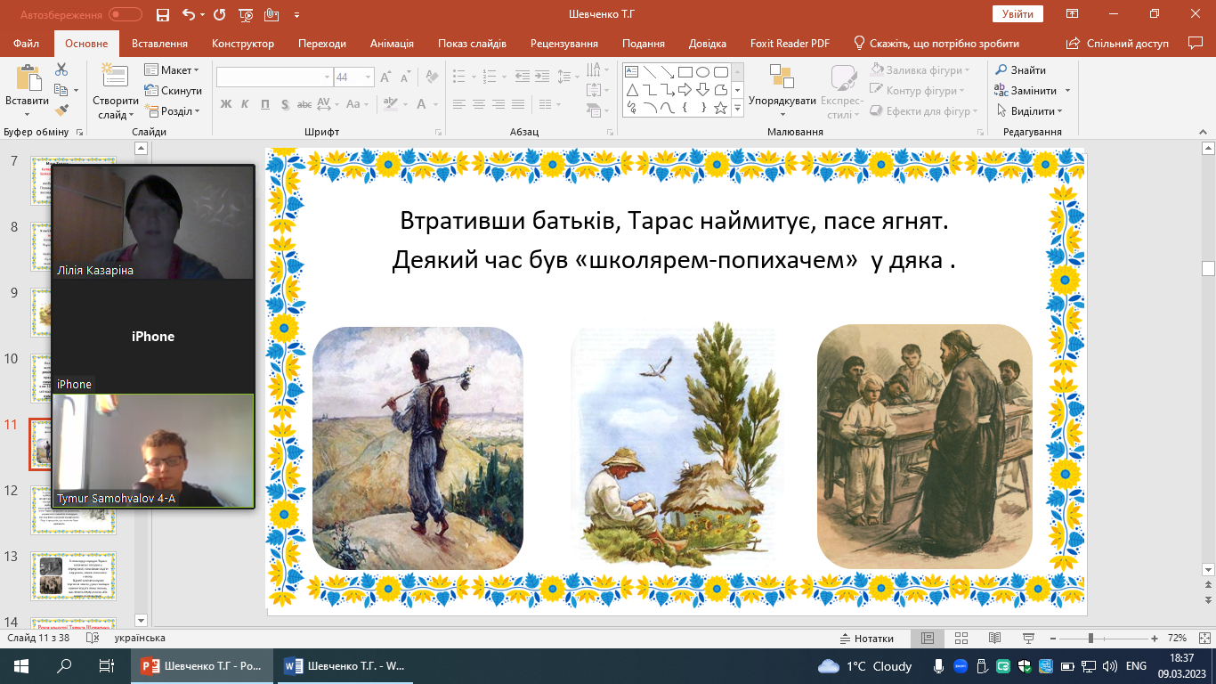Click the justify text alignment icon
1216x684 pixels.
[520, 104]
